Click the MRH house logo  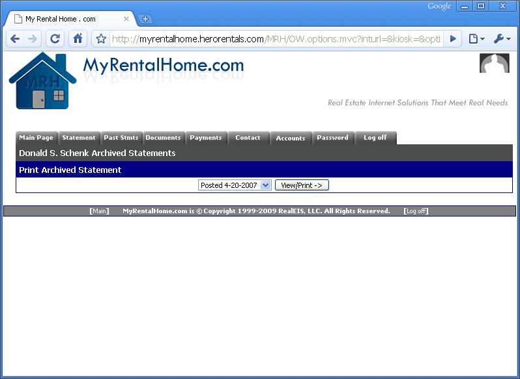tap(42, 81)
